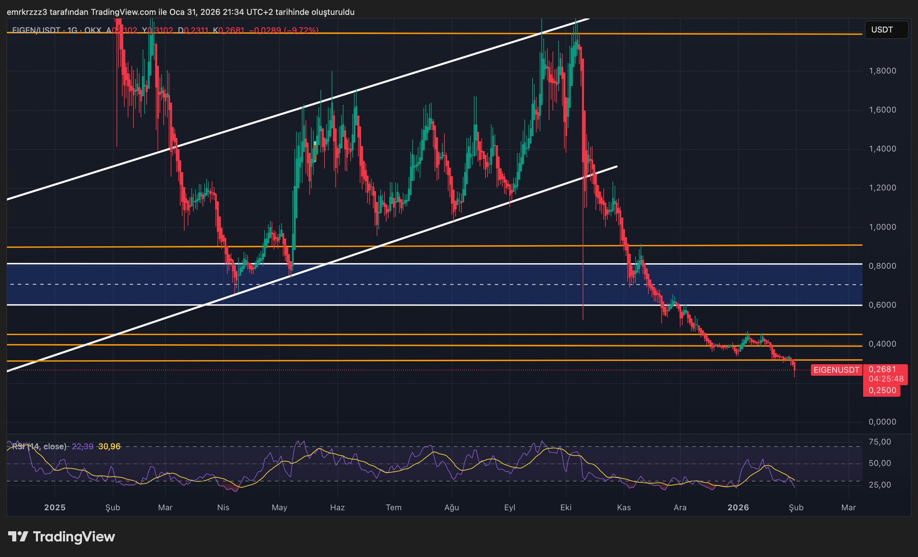Click the Haz month label on time axis
The height and width of the screenshot is (557, 918).
[337, 507]
